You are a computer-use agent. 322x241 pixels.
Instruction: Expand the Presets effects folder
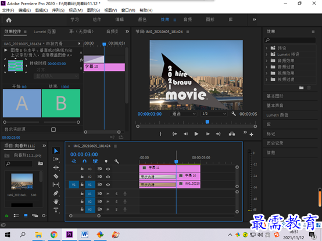[267, 48]
